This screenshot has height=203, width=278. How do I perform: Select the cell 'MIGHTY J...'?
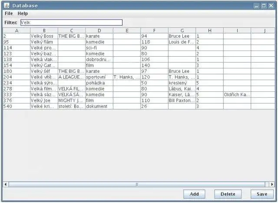tap(72, 100)
